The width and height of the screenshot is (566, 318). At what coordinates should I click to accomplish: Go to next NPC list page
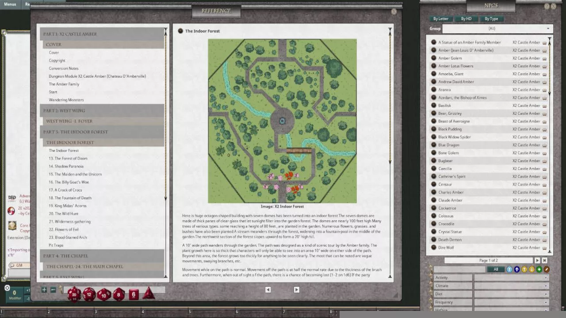(x=538, y=261)
